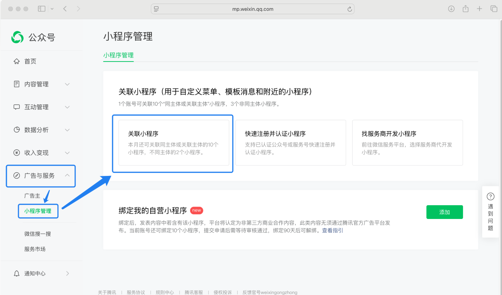The height and width of the screenshot is (295, 502).
Task: Click the 绑定我的自营小程序 heading
Action: point(153,211)
